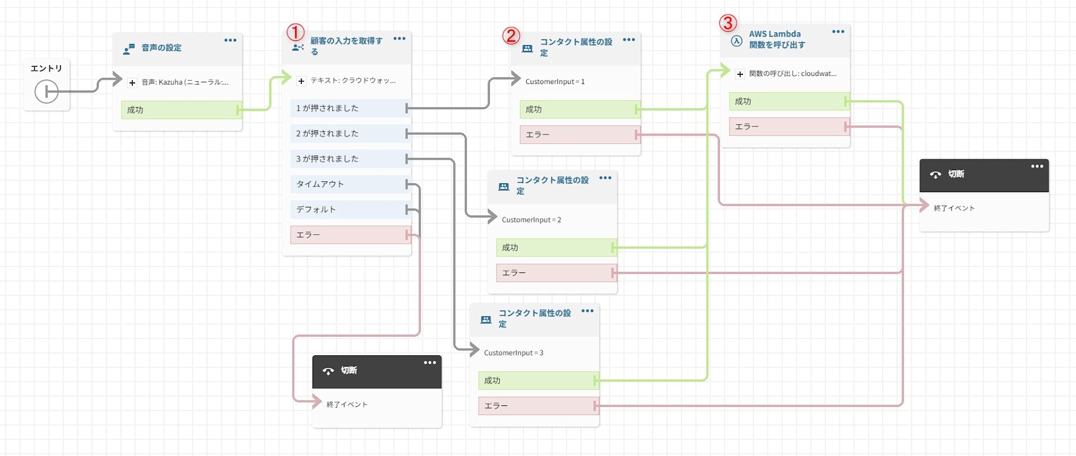This screenshot has width=1076, height=456.
Task: Open the three-dot menu on the CustomerInput = 2 block
Action: coord(605,178)
